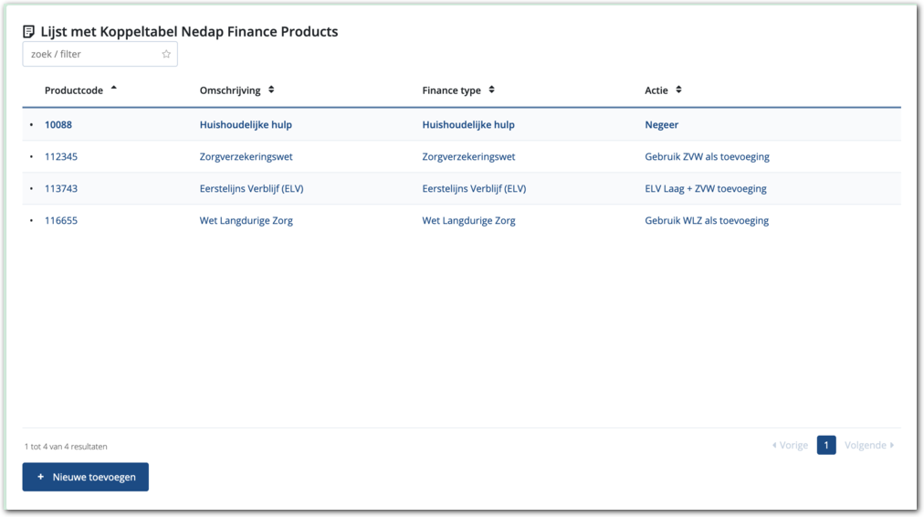The image size is (924, 517).
Task: Click Gebruik WLZ als toevoeging action
Action: [707, 221]
